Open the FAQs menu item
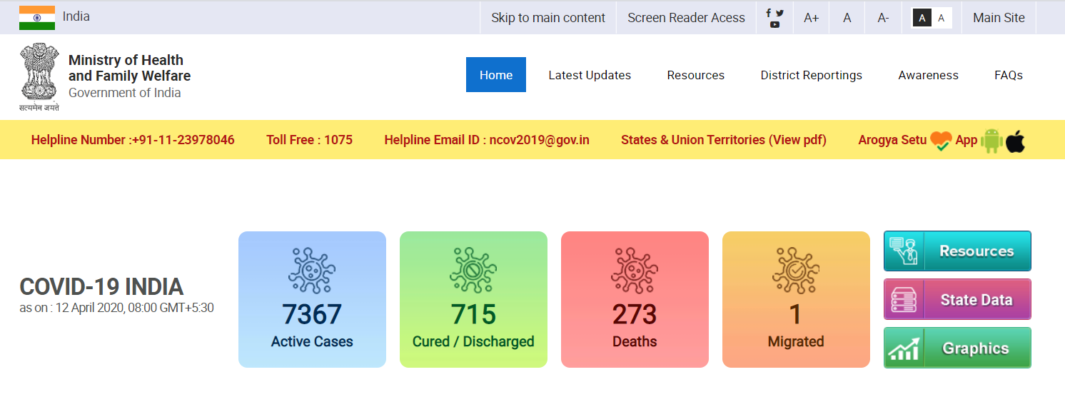Image resolution: width=1065 pixels, height=407 pixels. click(1009, 75)
